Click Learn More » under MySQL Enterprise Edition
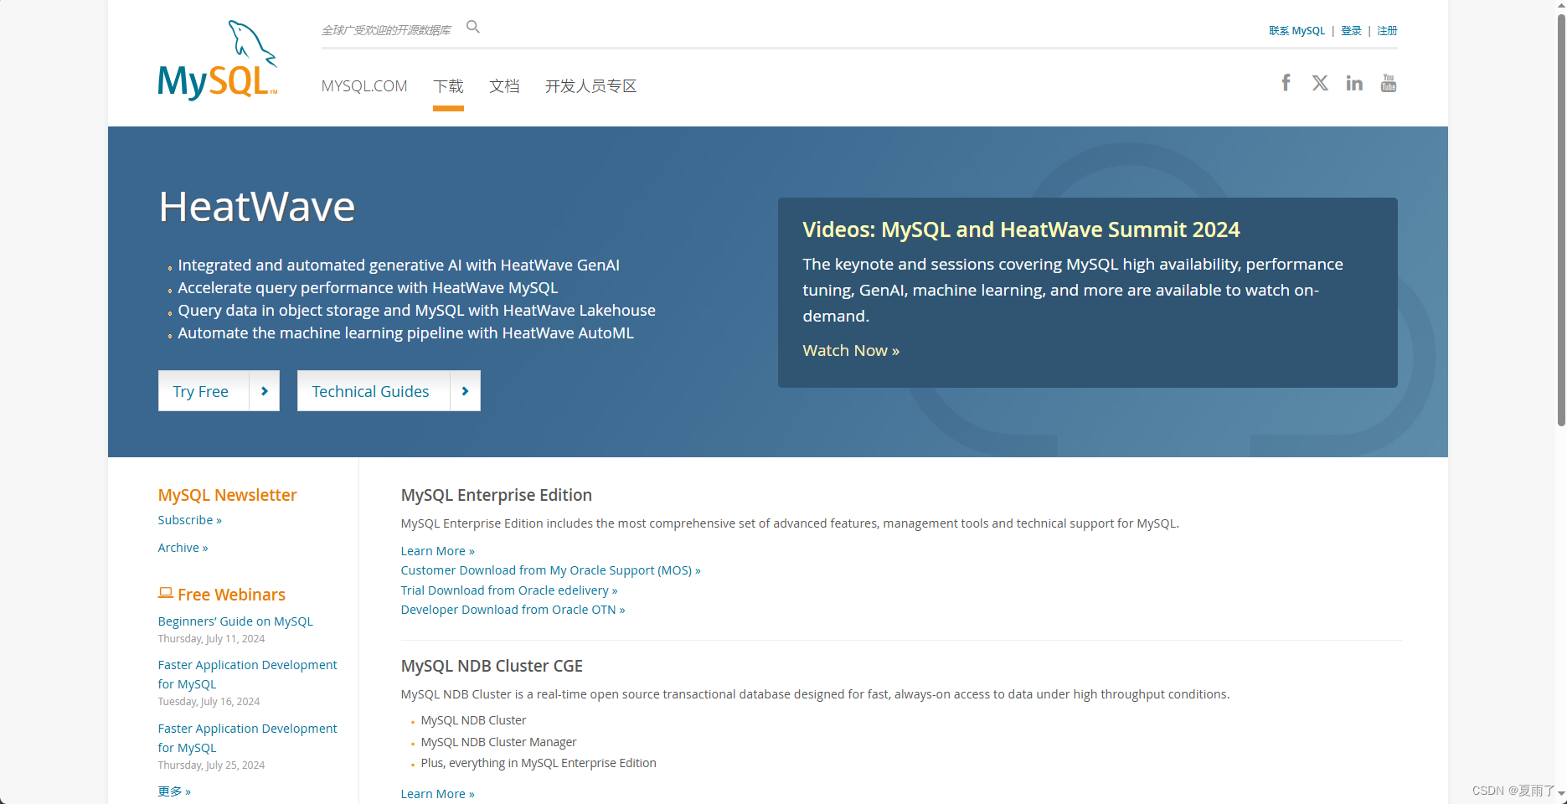This screenshot has width=1567, height=804. 437,551
